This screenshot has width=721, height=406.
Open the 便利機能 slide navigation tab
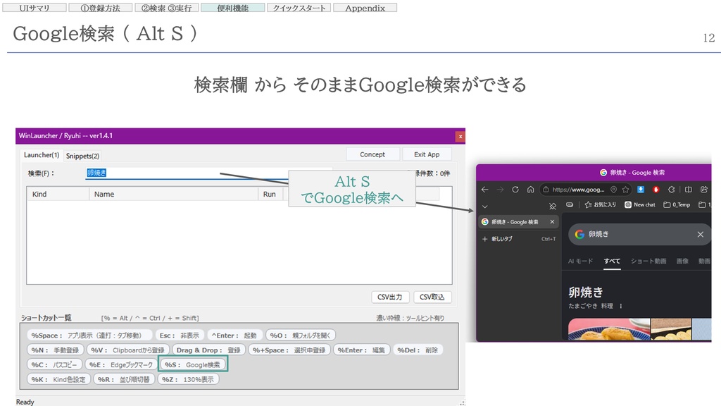coord(233,8)
